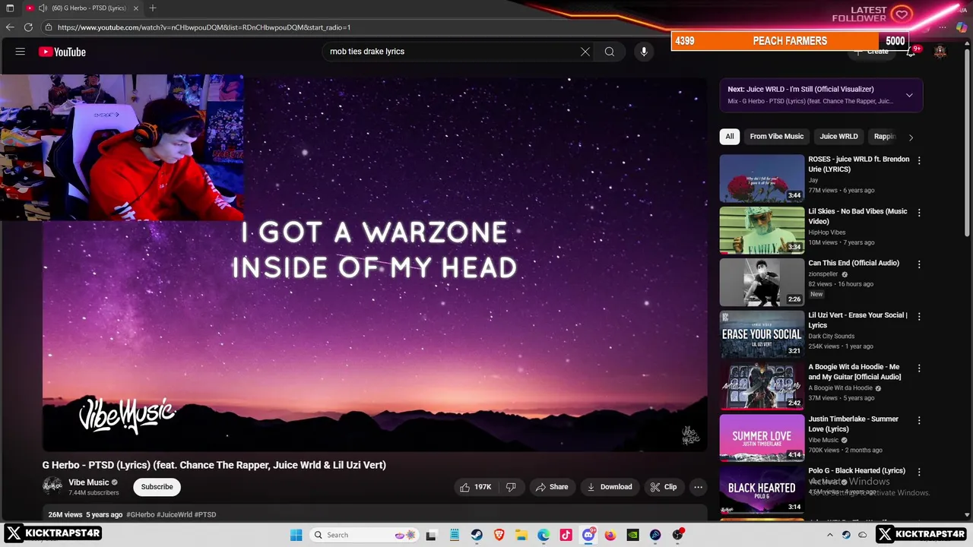Open Can This End Official Audio title
Viewport: 973px width, 547px height.
[854, 263]
